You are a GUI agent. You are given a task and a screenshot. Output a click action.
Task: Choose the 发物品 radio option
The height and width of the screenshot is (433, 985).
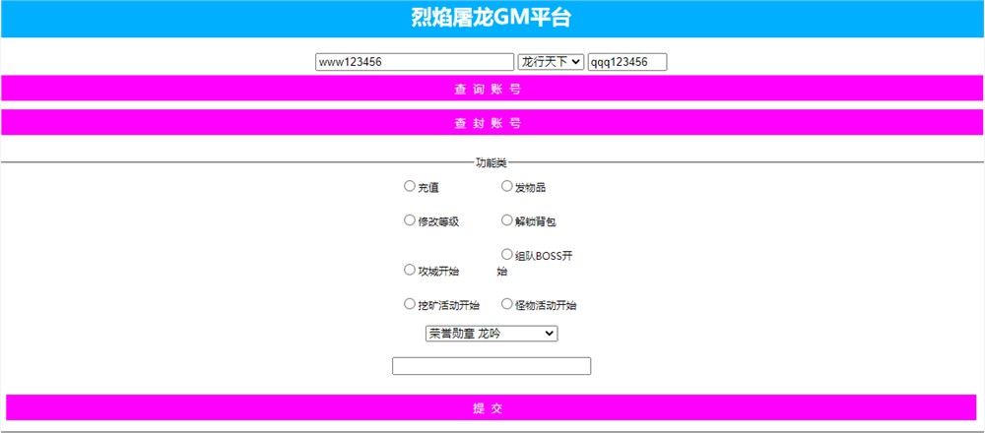pos(507,186)
